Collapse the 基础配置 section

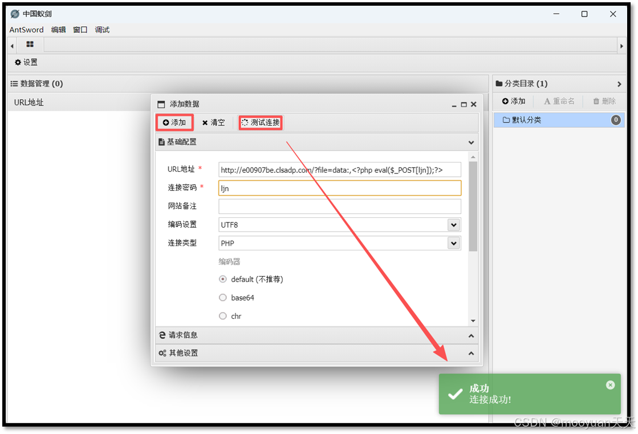point(471,143)
